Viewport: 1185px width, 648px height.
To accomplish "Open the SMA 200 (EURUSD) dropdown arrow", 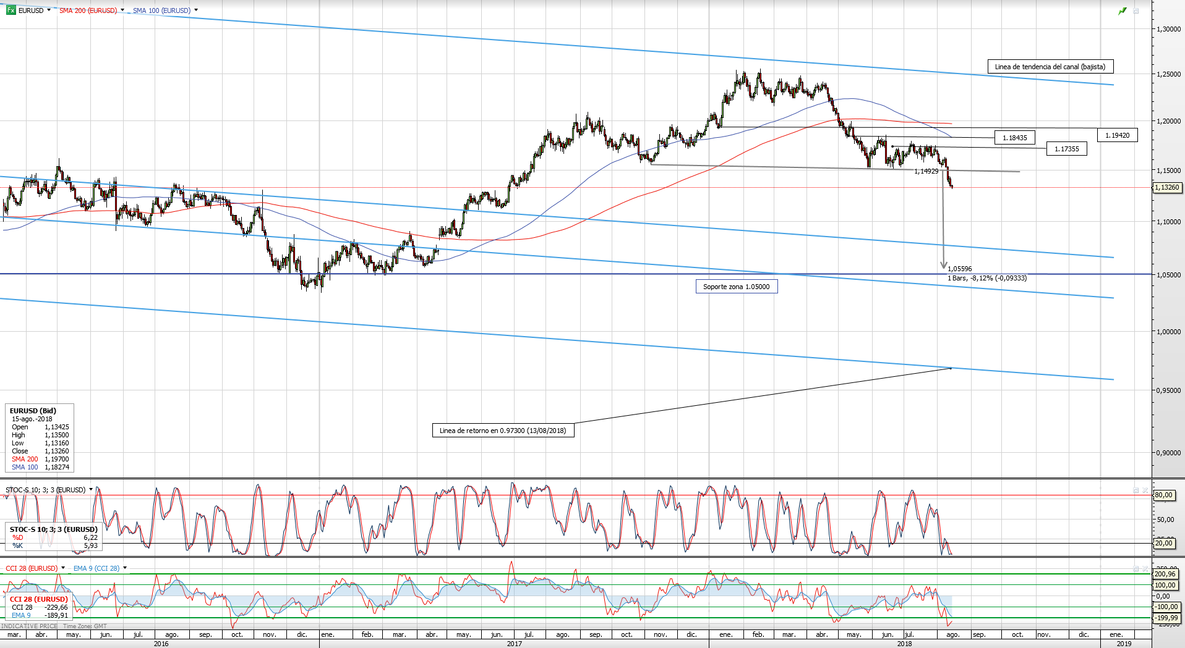I will pyautogui.click(x=122, y=10).
